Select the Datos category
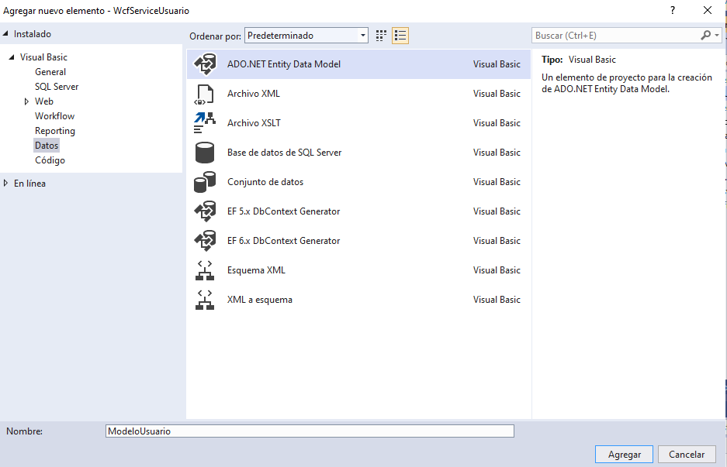This screenshot has width=727, height=467. (x=47, y=145)
